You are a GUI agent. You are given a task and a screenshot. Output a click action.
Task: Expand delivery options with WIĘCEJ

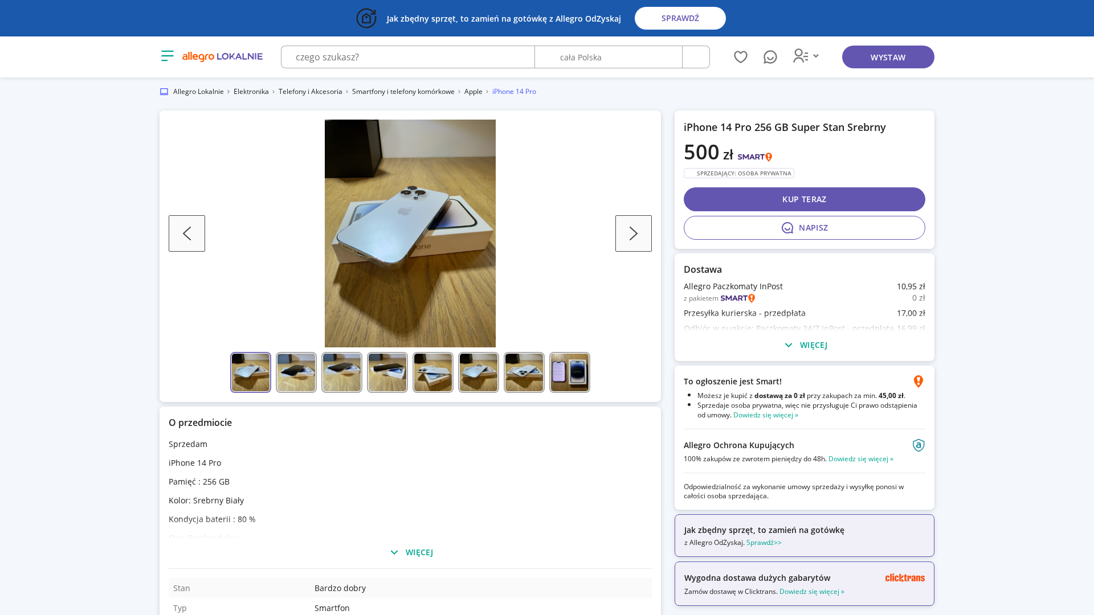pyautogui.click(x=806, y=345)
